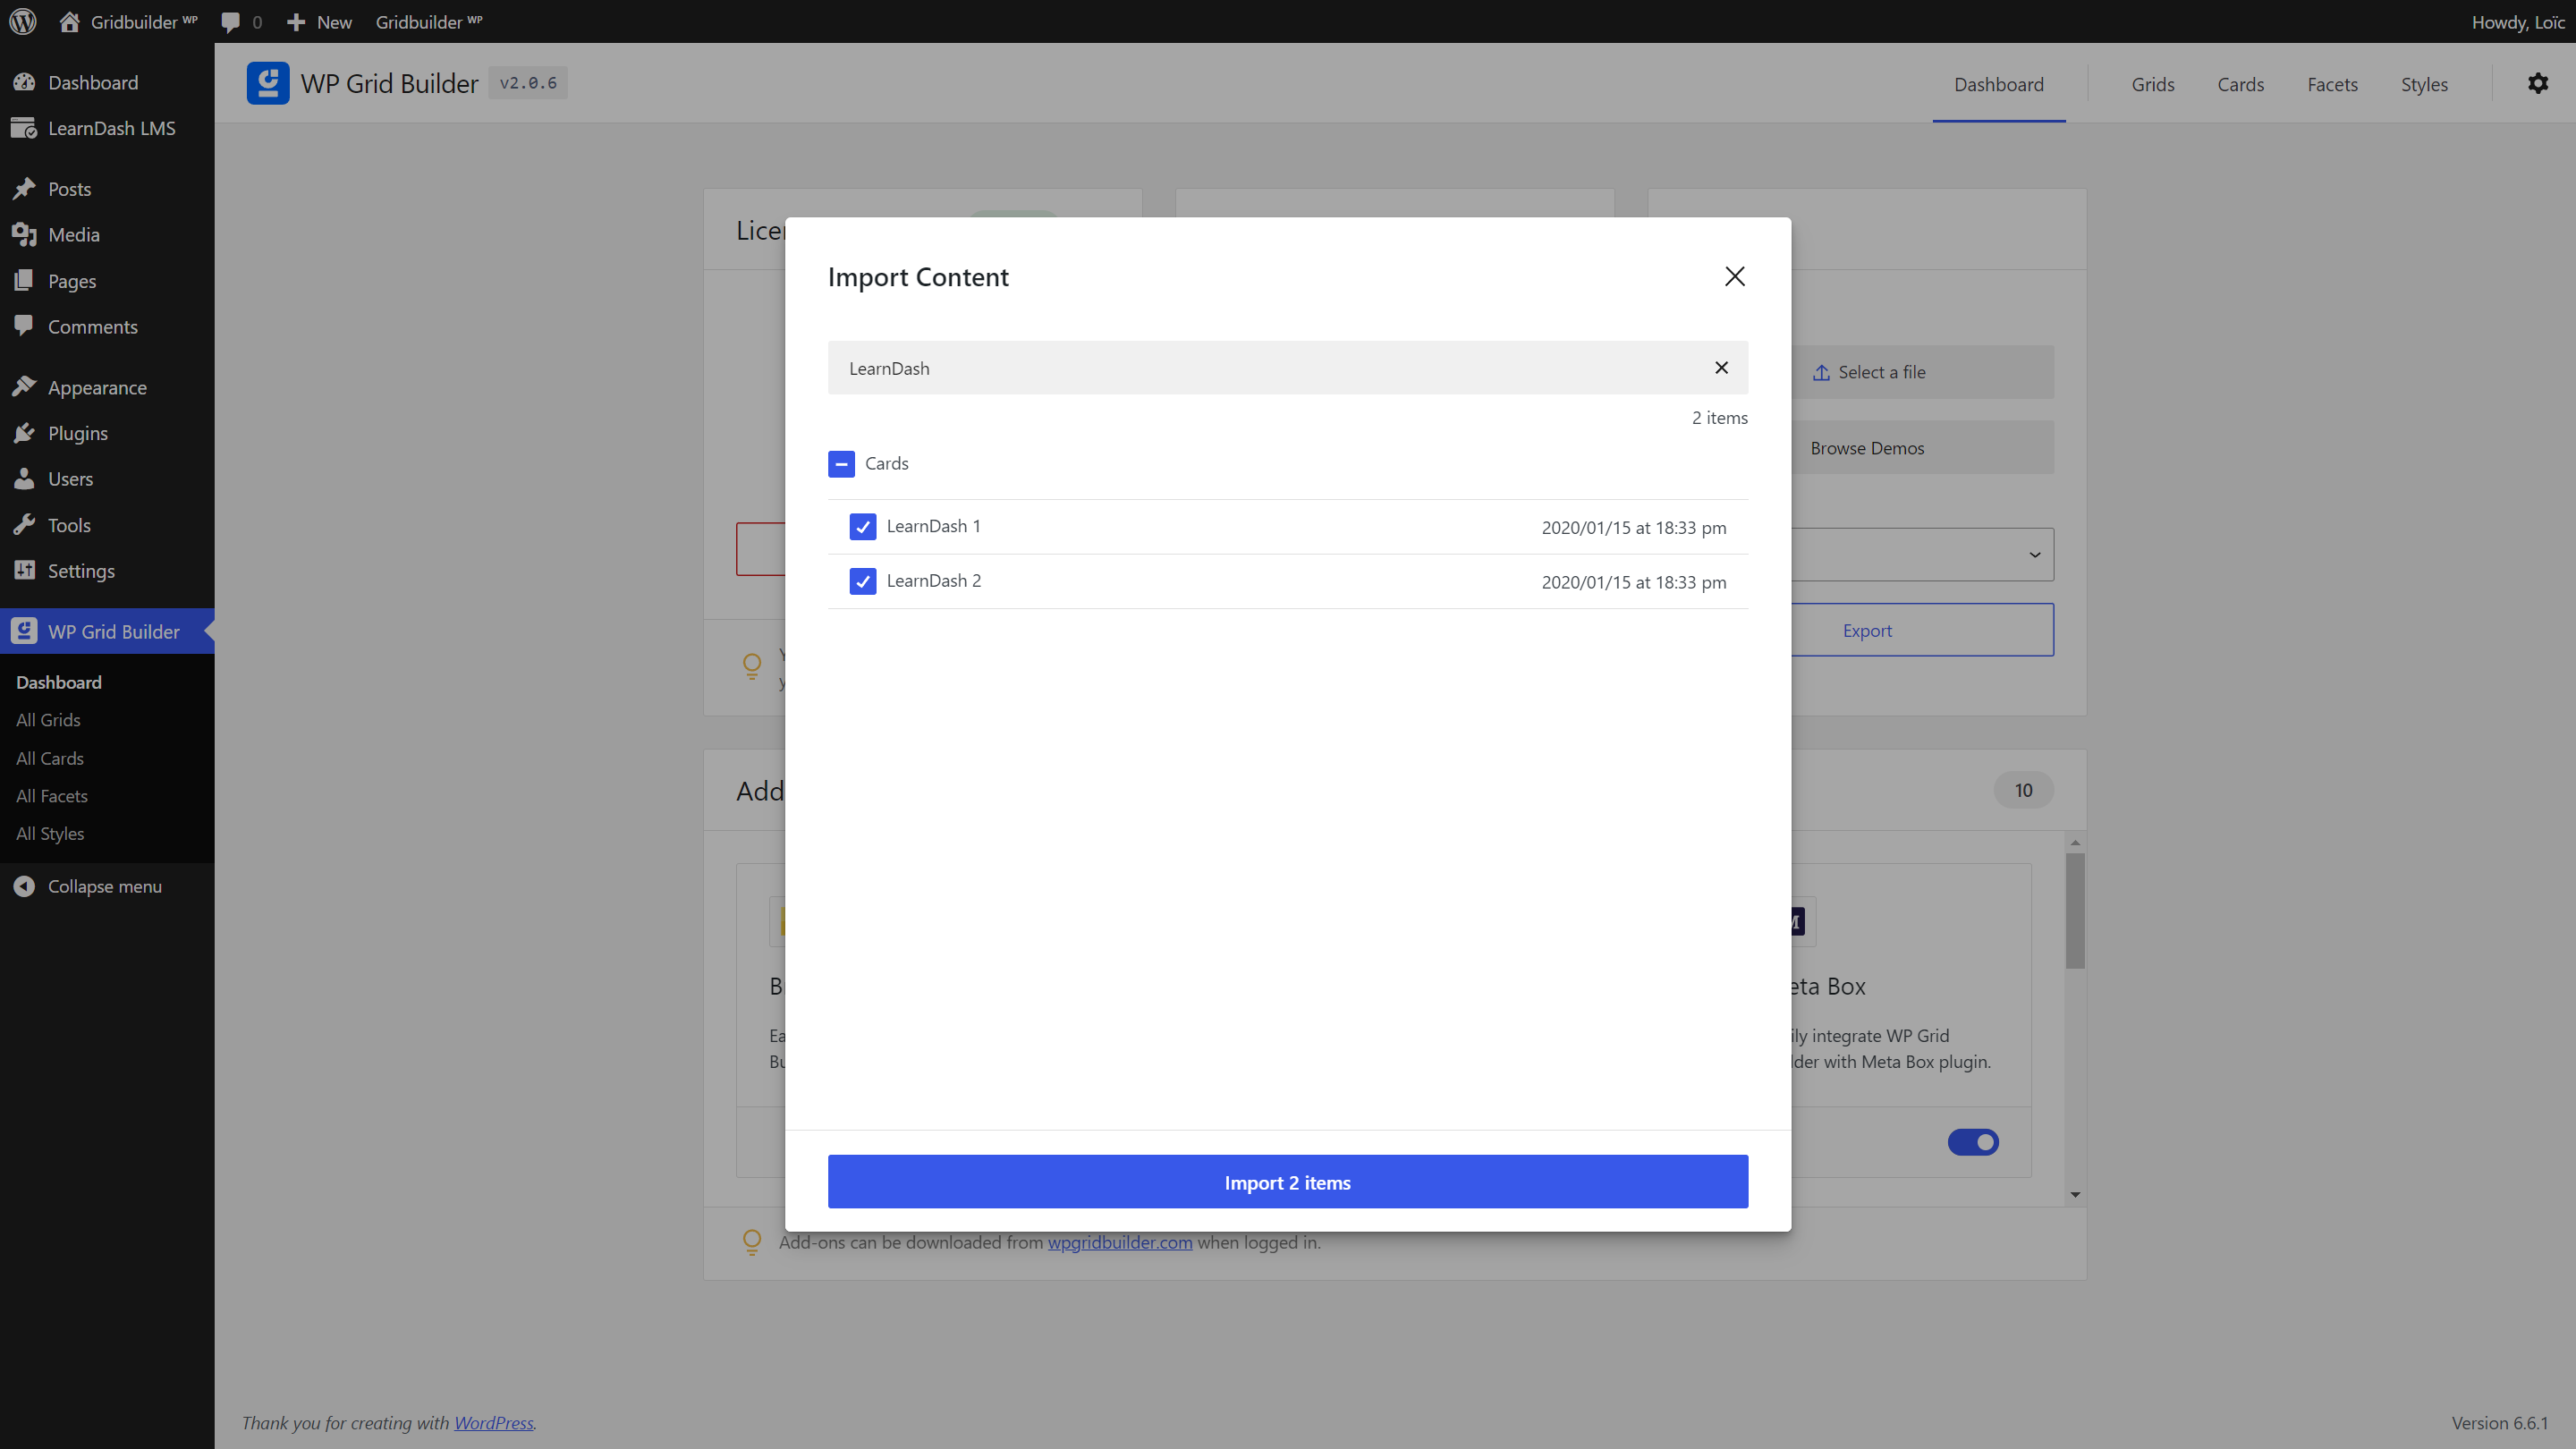Select the Media library icon in sidebar
2576x1449 pixels.
click(25, 234)
